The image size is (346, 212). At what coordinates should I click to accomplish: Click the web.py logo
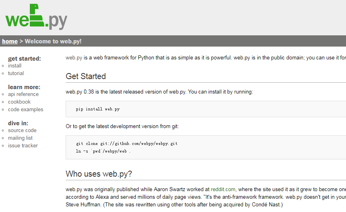(x=36, y=17)
